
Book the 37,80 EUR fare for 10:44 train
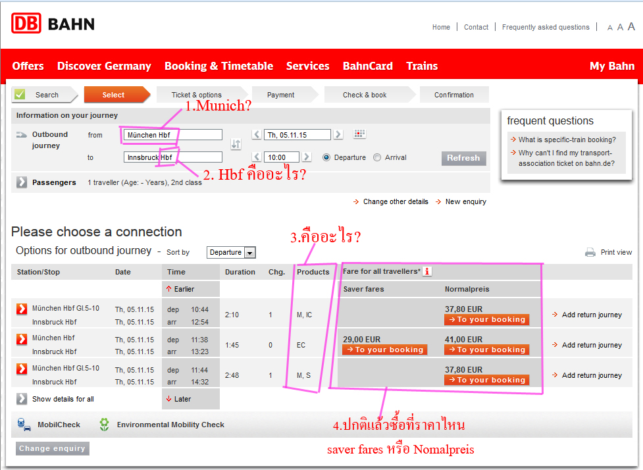(487, 319)
